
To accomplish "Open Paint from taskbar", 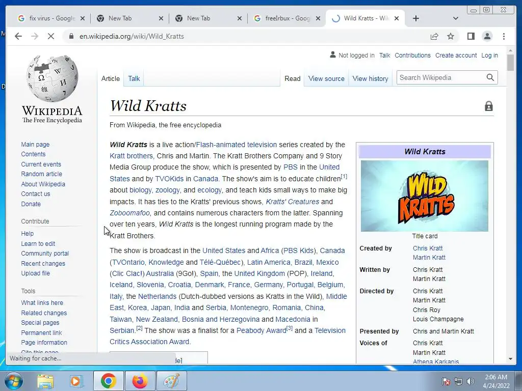I will [171, 381].
